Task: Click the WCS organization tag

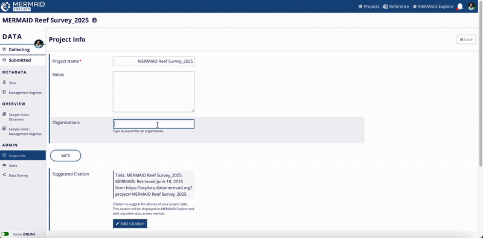Action: pos(65,155)
